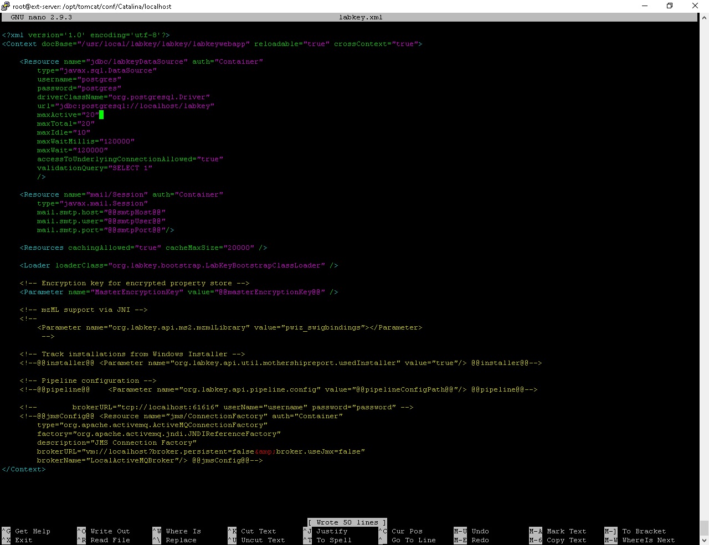The width and height of the screenshot is (709, 545).
Task: Click the 'M-] To Bracket' shortcut
Action: (635, 531)
